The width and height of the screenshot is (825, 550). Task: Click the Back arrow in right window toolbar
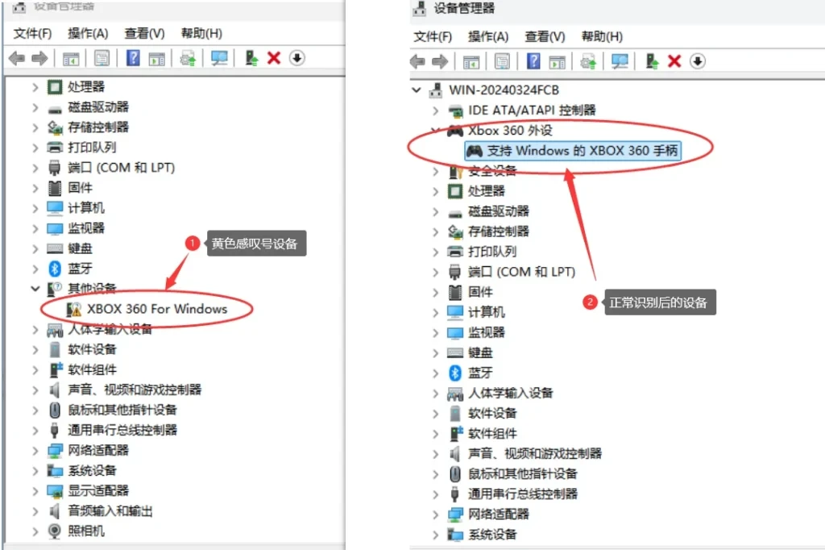pyautogui.click(x=418, y=61)
